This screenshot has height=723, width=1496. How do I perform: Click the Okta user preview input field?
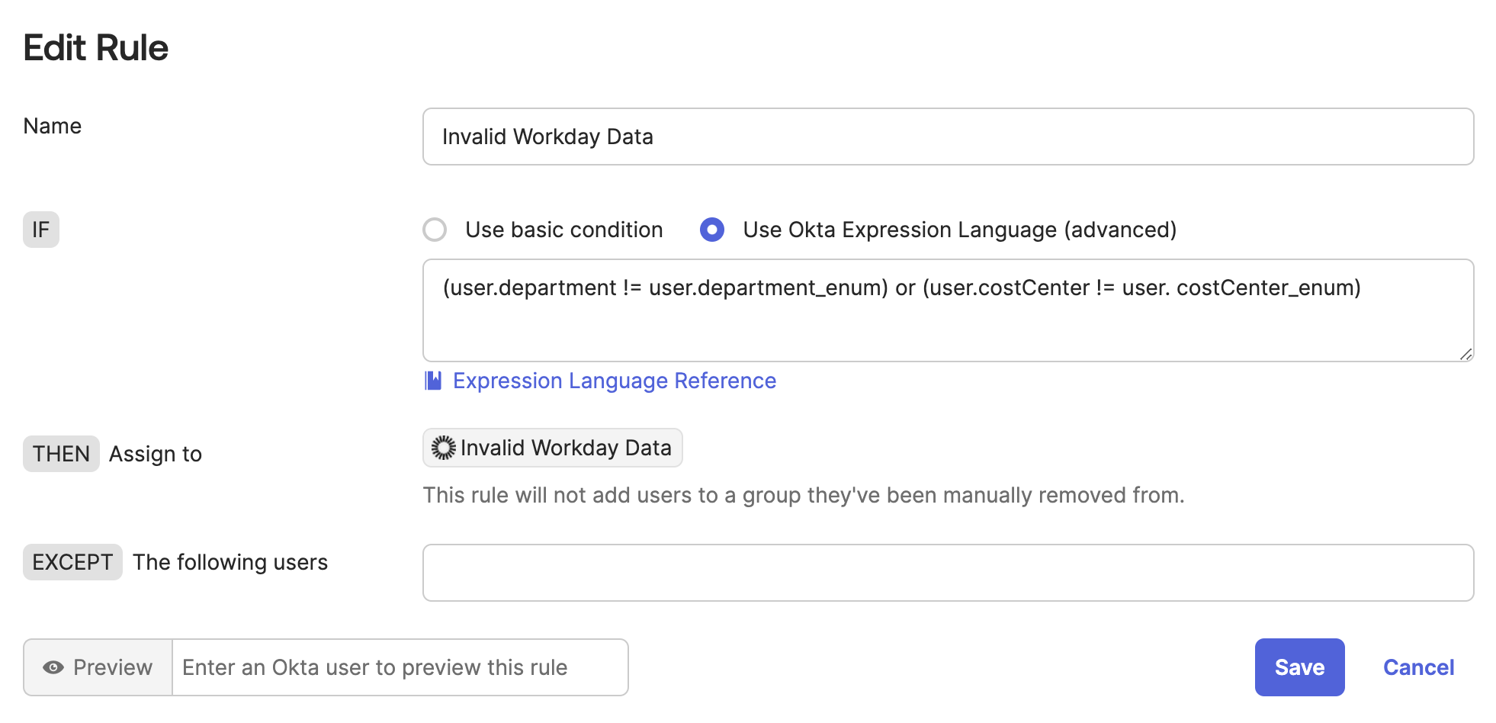[x=400, y=667]
